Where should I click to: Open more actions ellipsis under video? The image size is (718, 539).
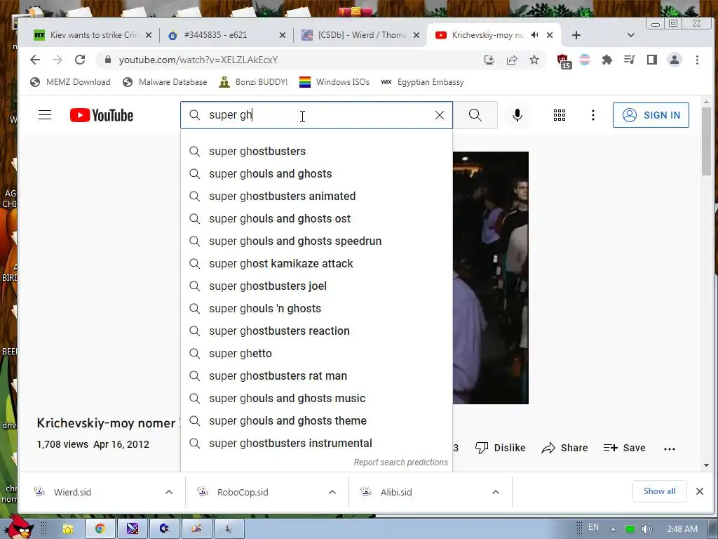tap(670, 448)
